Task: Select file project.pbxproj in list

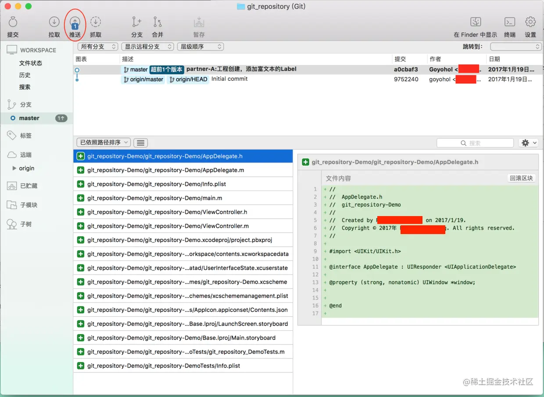Action: (x=183, y=240)
